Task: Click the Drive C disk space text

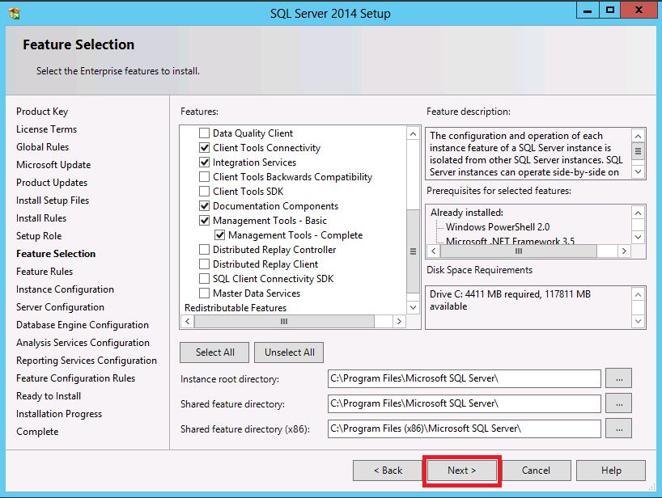Action: (510, 300)
